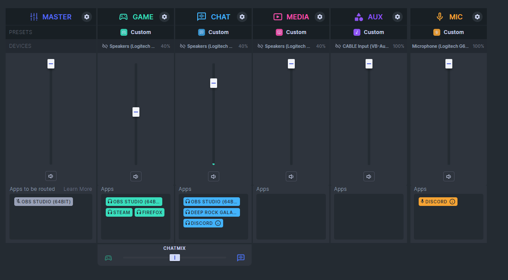Select the STEAM app tag in GAME
The height and width of the screenshot is (280, 508).
click(x=119, y=212)
